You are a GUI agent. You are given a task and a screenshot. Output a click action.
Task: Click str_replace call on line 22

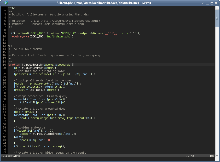[41, 74]
